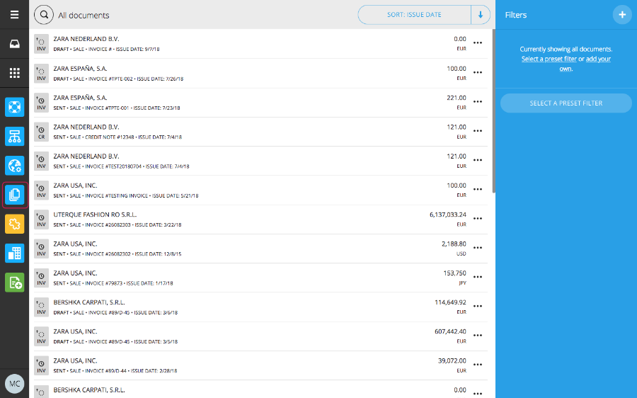Open ZARA USA invoice #89/D-44
Screen dimensions: 637x398
260,365
